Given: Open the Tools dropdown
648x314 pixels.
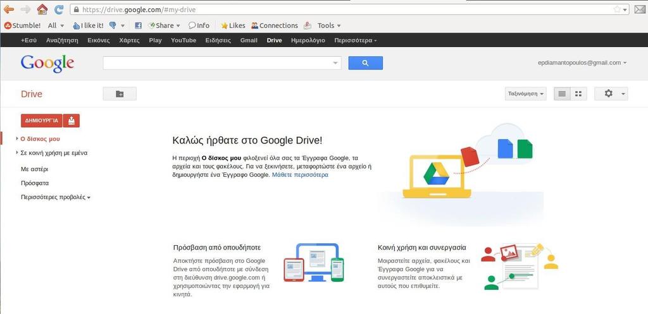Looking at the screenshot, I should (329, 25).
